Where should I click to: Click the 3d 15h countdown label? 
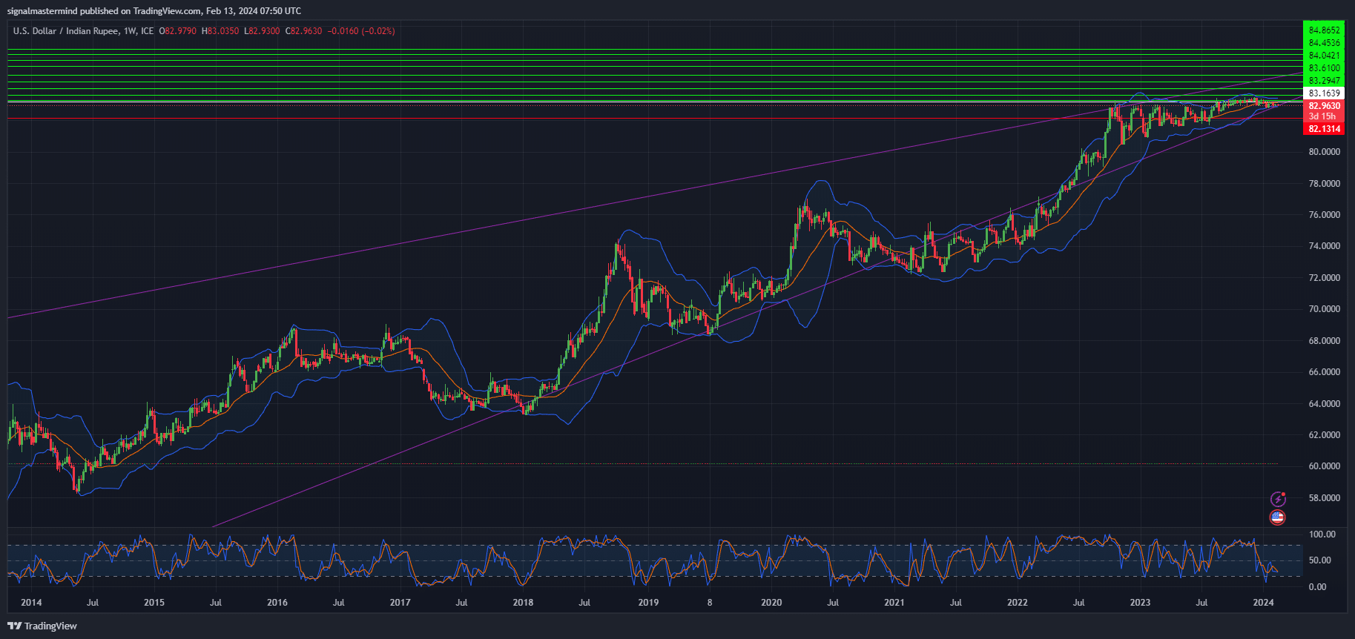click(x=1322, y=116)
